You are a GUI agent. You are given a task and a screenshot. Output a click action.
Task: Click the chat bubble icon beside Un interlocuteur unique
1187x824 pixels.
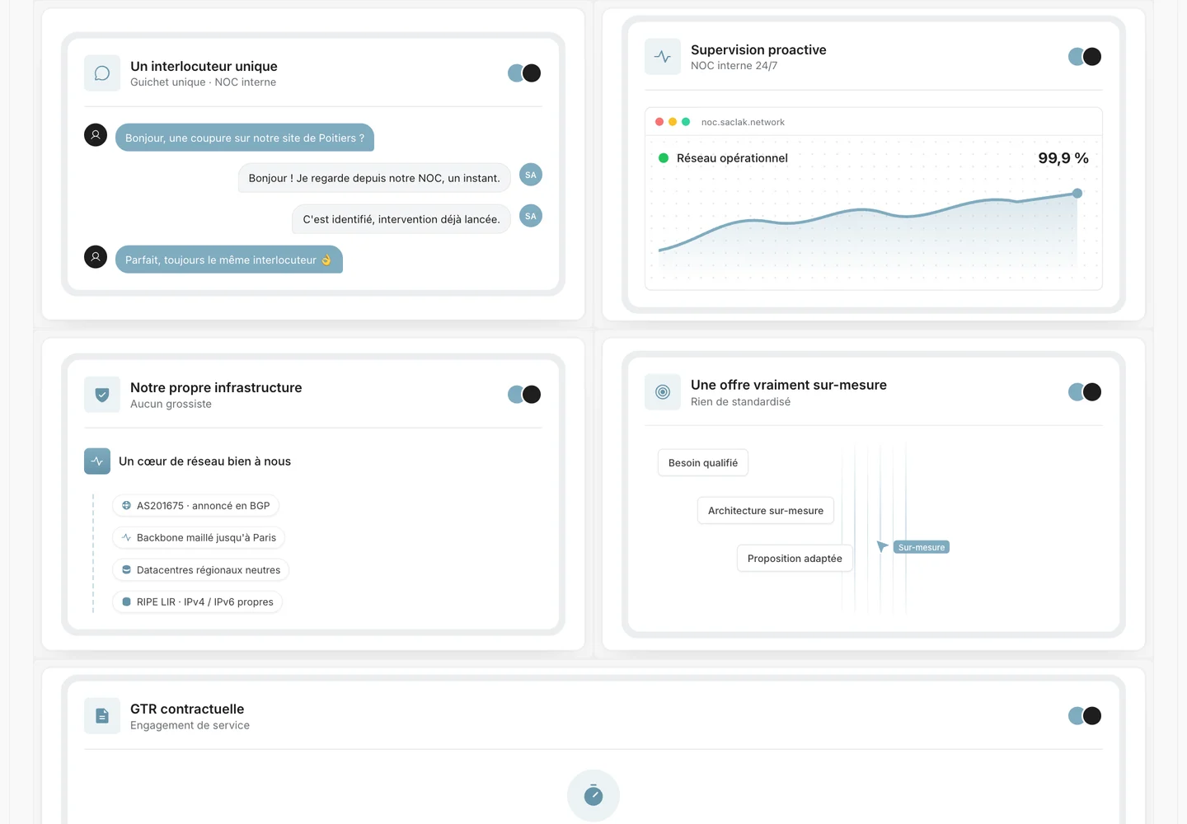tap(102, 73)
